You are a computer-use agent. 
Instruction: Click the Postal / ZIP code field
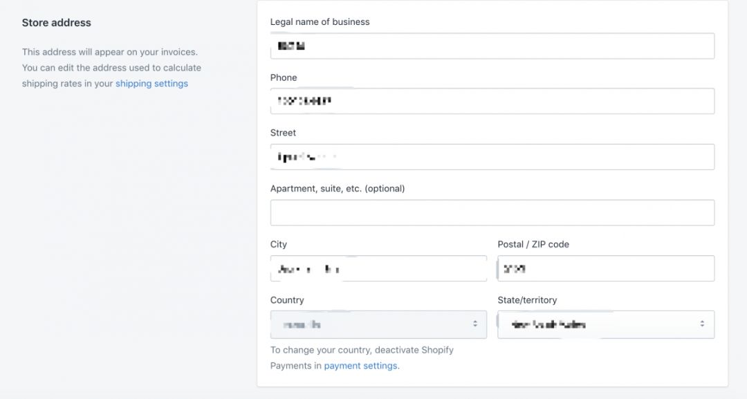point(605,268)
